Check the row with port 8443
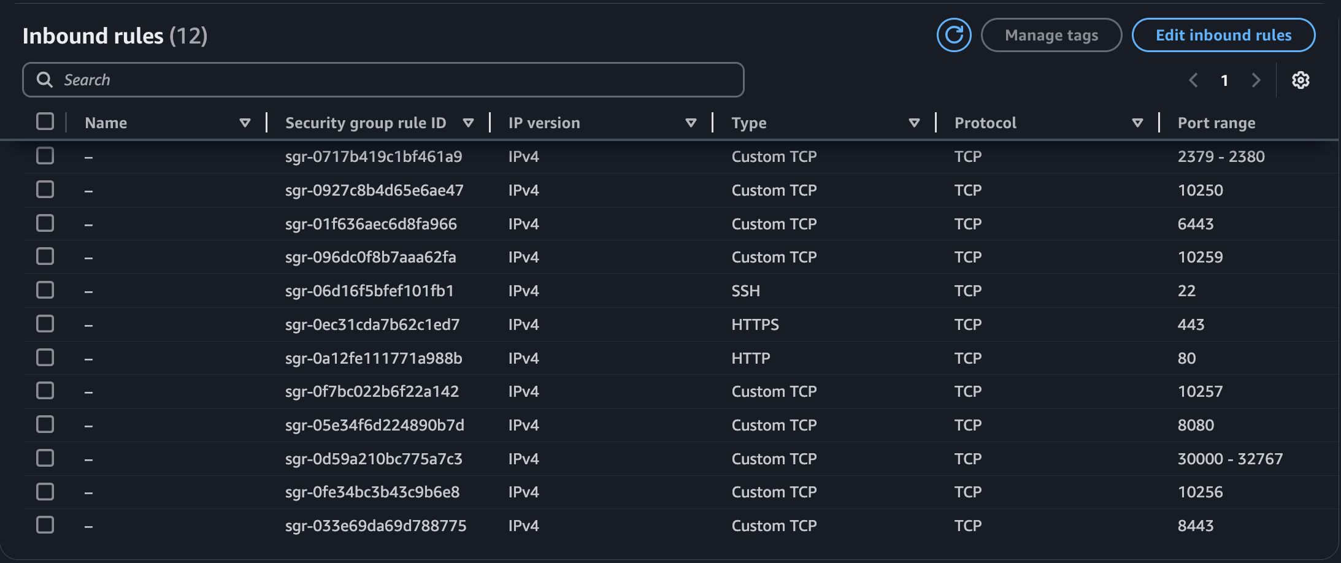The height and width of the screenshot is (563, 1341). click(x=45, y=524)
